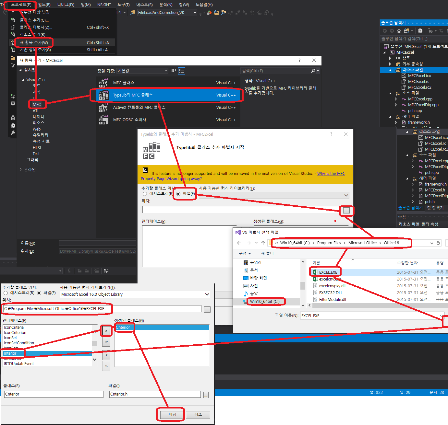Select 레지스트리(R) radio in Typelib wizard with yellow warning
Viewport: 448px width, 425px height.
point(145,194)
